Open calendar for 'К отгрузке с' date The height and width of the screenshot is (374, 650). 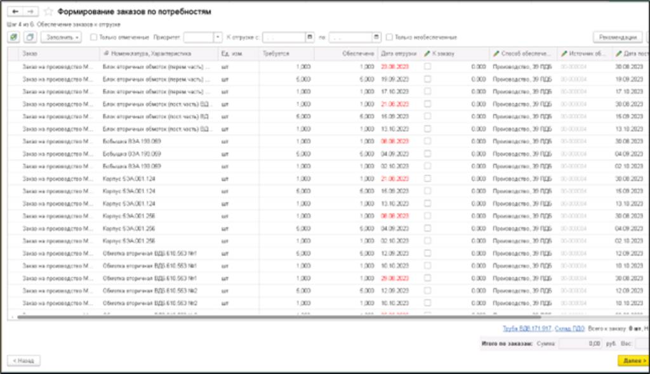(x=310, y=37)
